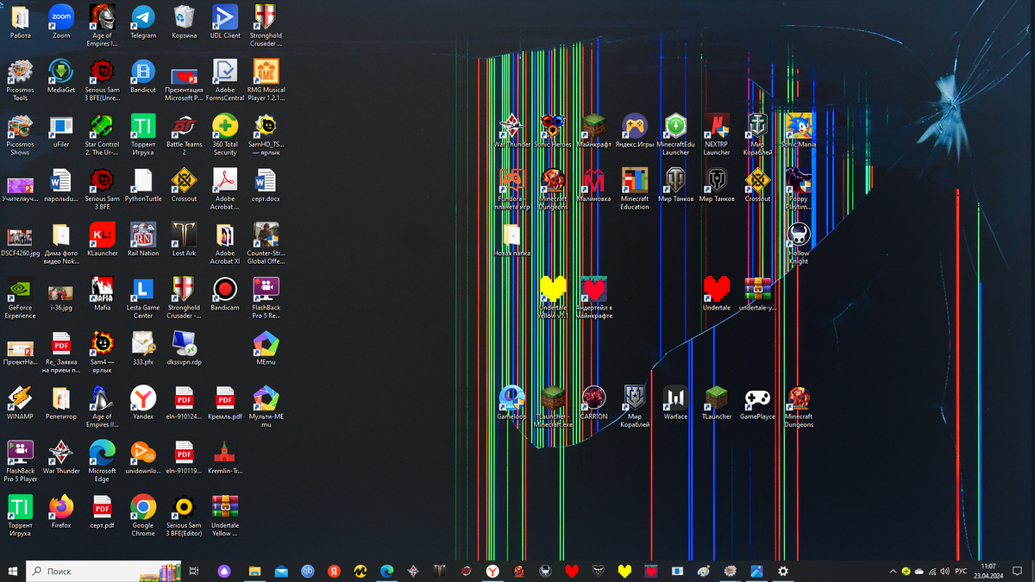Viewport: 1035px width, 582px height.
Task: Open the GeForce Experience icon
Action: pos(20,297)
